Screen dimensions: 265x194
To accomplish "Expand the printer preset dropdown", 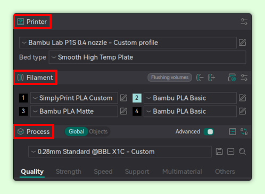I will 128,43.
